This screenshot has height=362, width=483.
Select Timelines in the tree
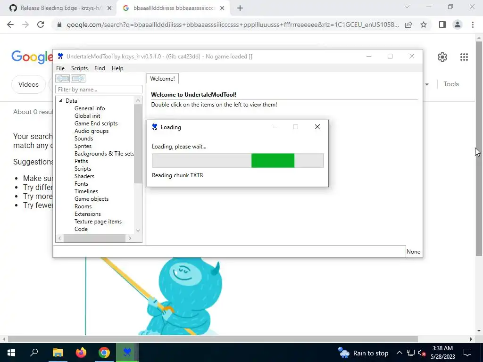pos(86,191)
